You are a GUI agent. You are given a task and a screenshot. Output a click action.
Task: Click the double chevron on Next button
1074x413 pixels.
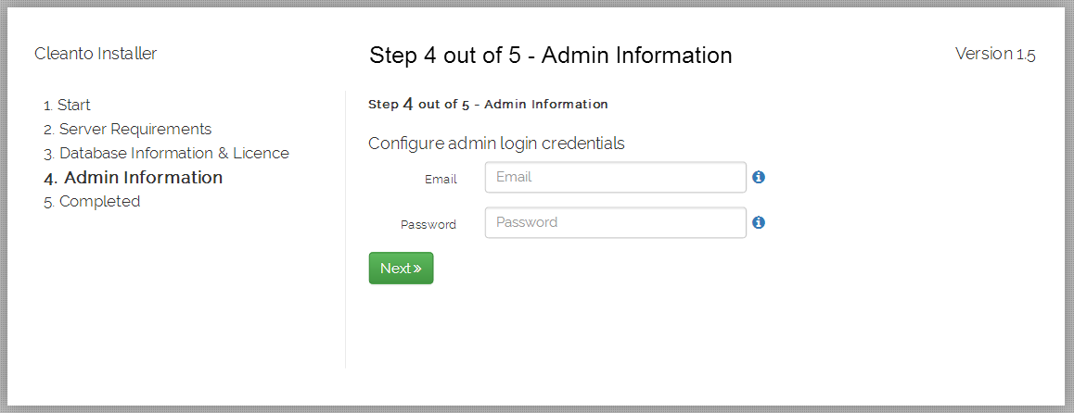point(417,268)
